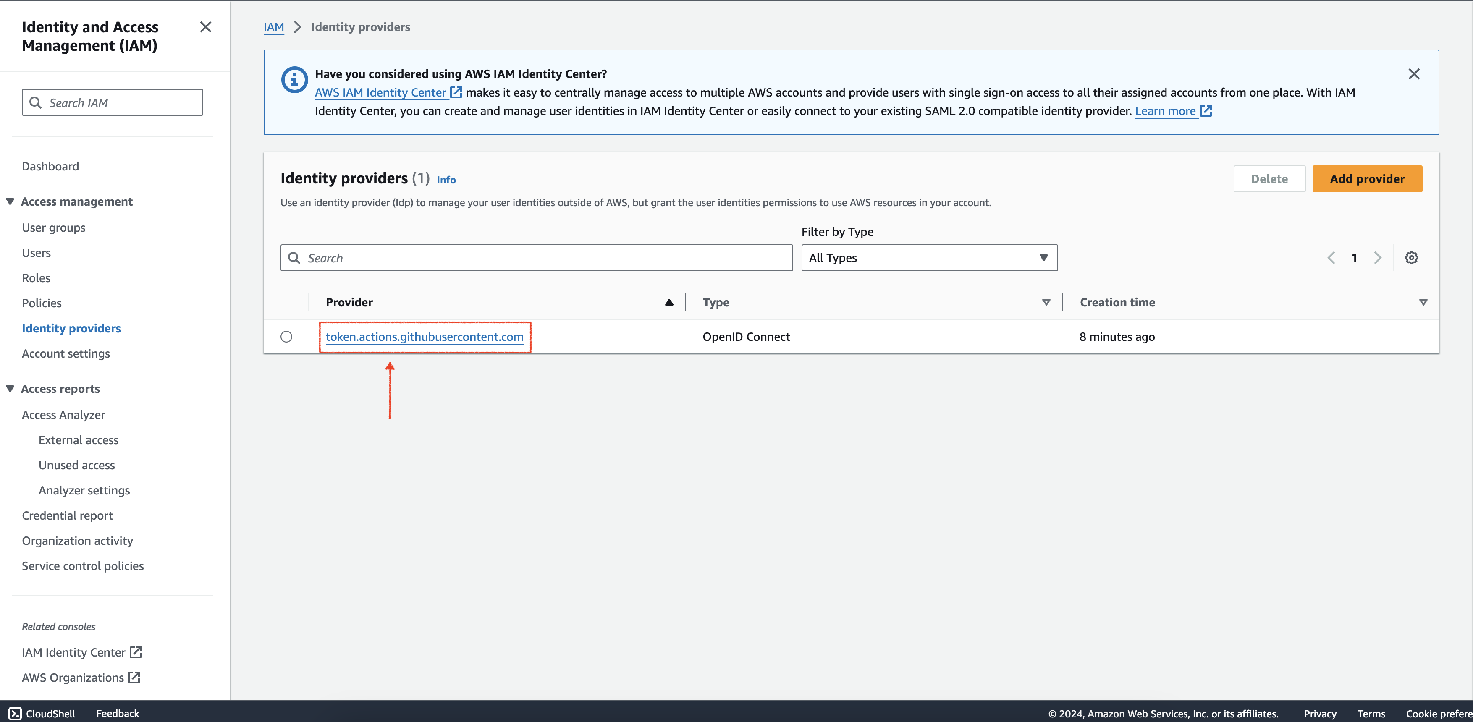This screenshot has width=1473, height=722.
Task: Click page number 1 in pagination
Action: pos(1354,258)
